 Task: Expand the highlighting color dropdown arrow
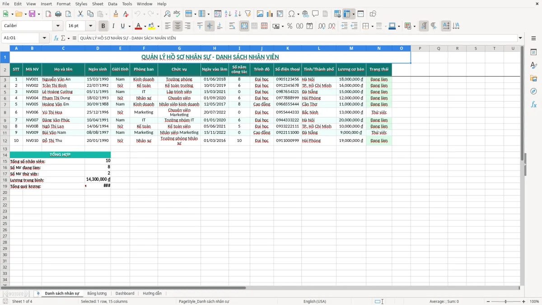158,26
